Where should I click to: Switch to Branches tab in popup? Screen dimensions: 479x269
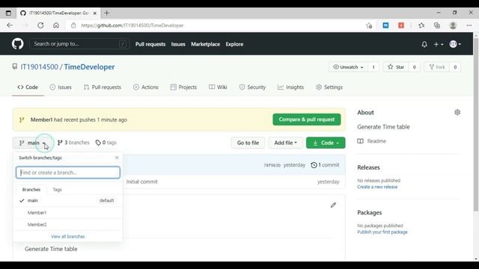click(31, 189)
